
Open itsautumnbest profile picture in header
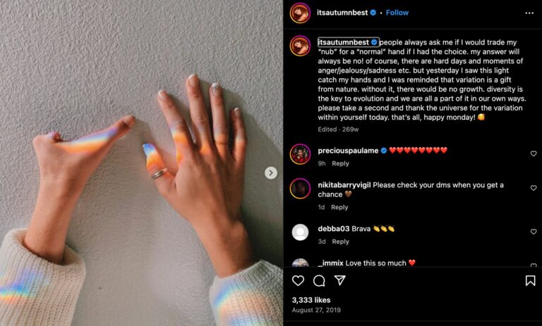[300, 13]
